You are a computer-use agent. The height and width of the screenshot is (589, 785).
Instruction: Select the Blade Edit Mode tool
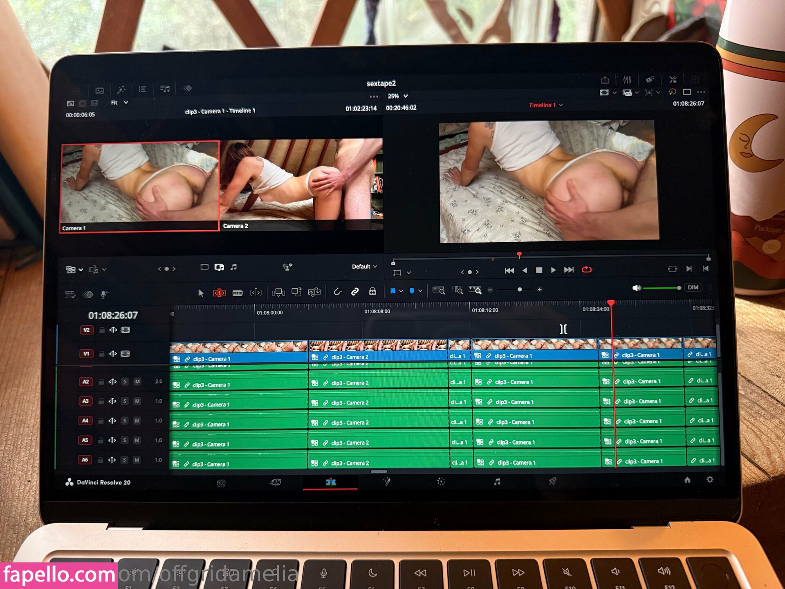238,293
